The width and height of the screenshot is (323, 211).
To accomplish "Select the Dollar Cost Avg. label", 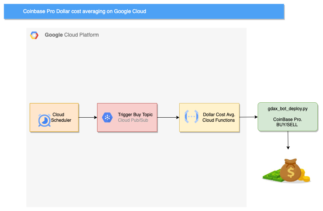I will [219, 115].
